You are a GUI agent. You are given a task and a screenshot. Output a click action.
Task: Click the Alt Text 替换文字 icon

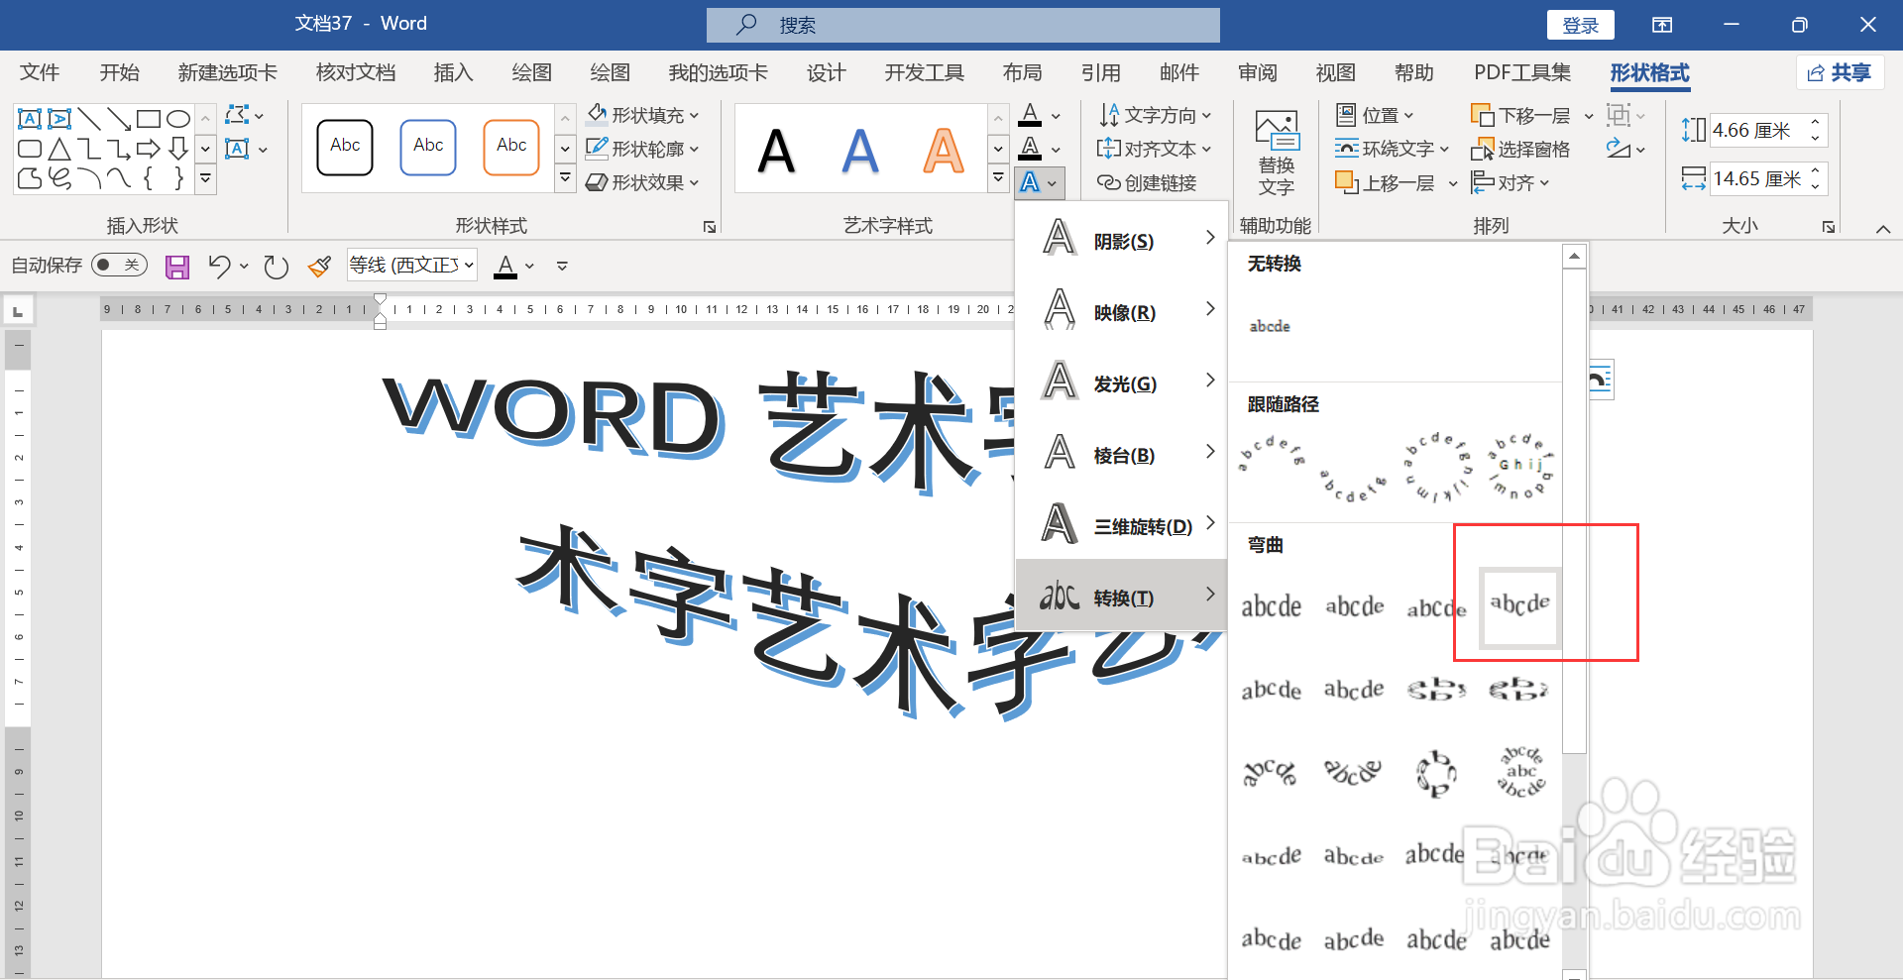(1277, 153)
